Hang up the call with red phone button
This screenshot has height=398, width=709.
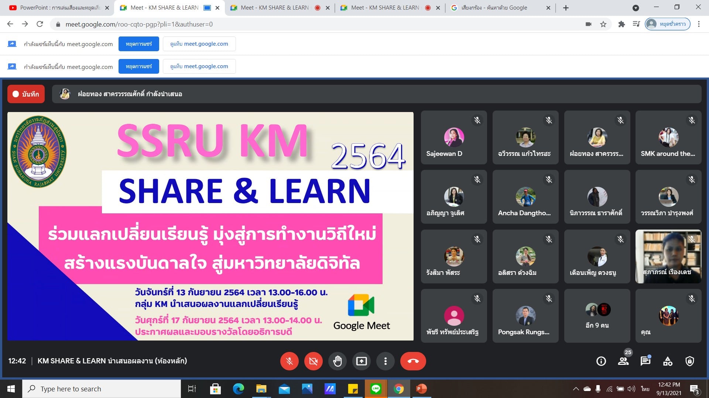point(413,361)
